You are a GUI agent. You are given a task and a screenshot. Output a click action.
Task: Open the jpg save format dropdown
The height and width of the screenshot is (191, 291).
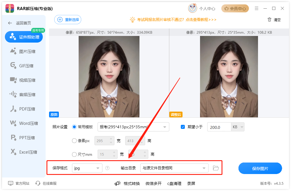pyautogui.click(x=87, y=168)
